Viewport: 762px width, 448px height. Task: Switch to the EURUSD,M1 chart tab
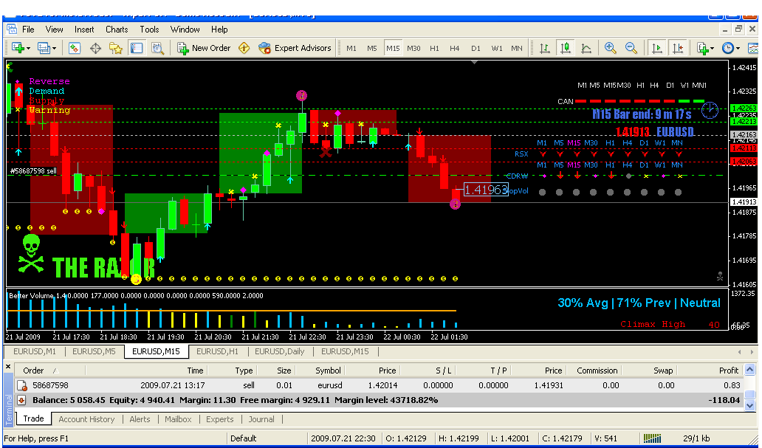(35, 351)
